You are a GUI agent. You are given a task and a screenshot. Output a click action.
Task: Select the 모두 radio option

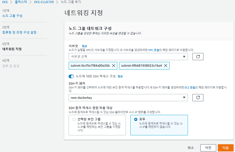136,119
